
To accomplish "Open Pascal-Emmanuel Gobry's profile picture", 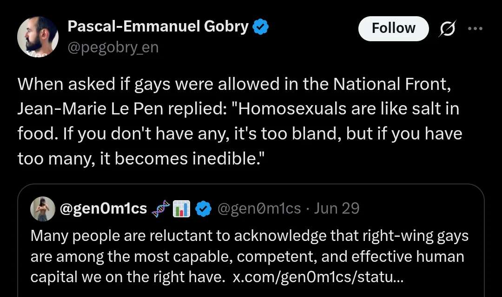I will pos(38,37).
